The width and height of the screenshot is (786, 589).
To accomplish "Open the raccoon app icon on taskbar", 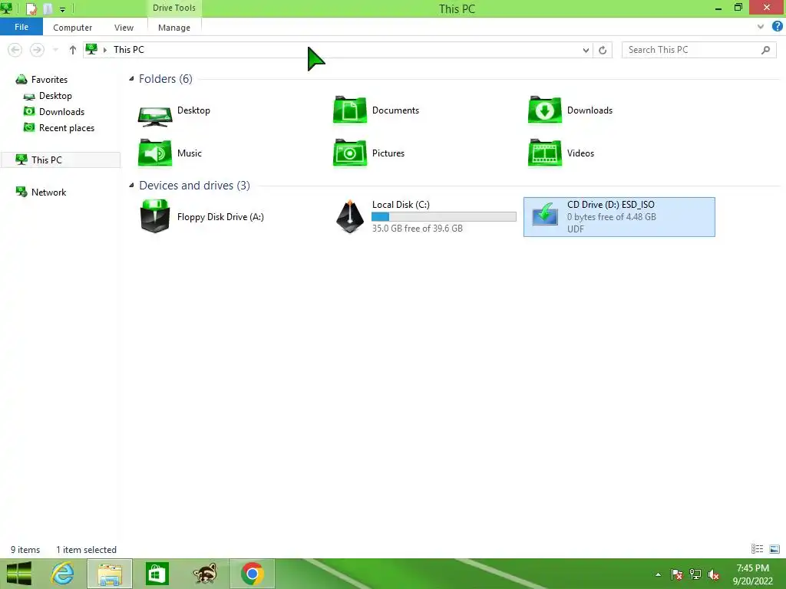I will pos(205,574).
